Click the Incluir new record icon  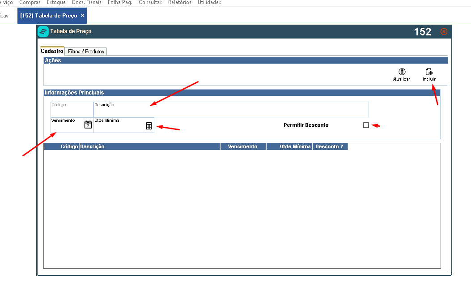429,72
